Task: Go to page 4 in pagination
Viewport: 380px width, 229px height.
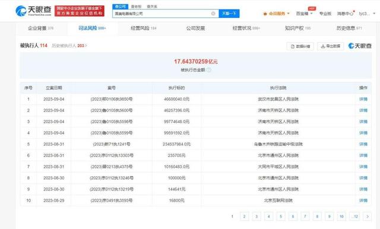Action: coord(268,216)
